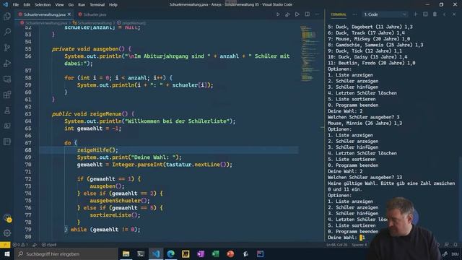
Task: Open the File menu
Action: [x=16, y=5]
